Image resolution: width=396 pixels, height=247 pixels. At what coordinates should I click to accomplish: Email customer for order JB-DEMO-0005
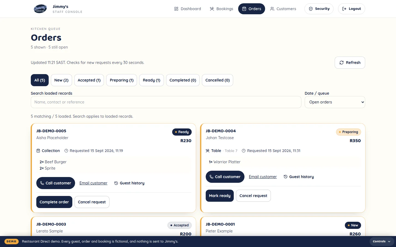pos(94,183)
